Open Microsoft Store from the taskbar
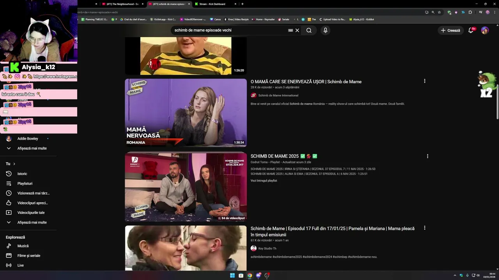Viewport: 499px width, 280px height. pos(241,275)
